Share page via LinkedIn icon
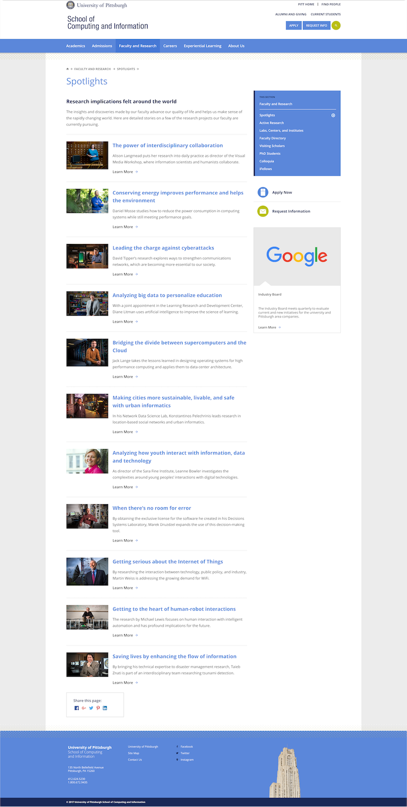The width and height of the screenshot is (407, 807). tap(105, 708)
